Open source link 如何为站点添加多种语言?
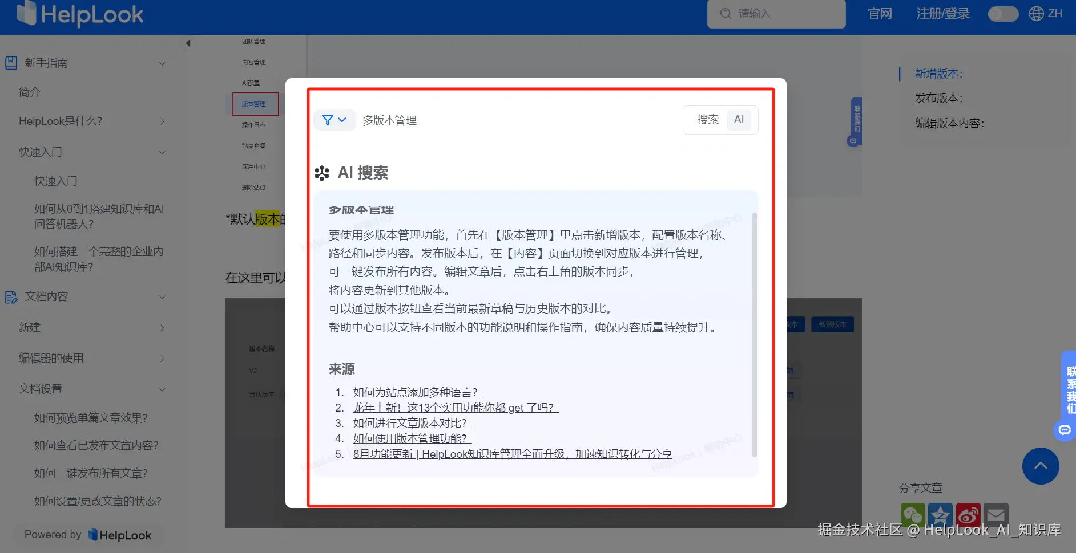This screenshot has width=1076, height=553. 417,392
